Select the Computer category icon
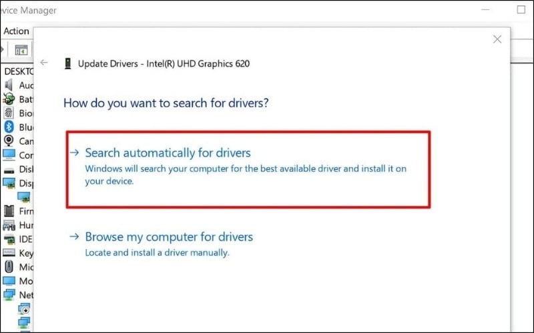Viewport: 534px width, 333px height. (9, 155)
